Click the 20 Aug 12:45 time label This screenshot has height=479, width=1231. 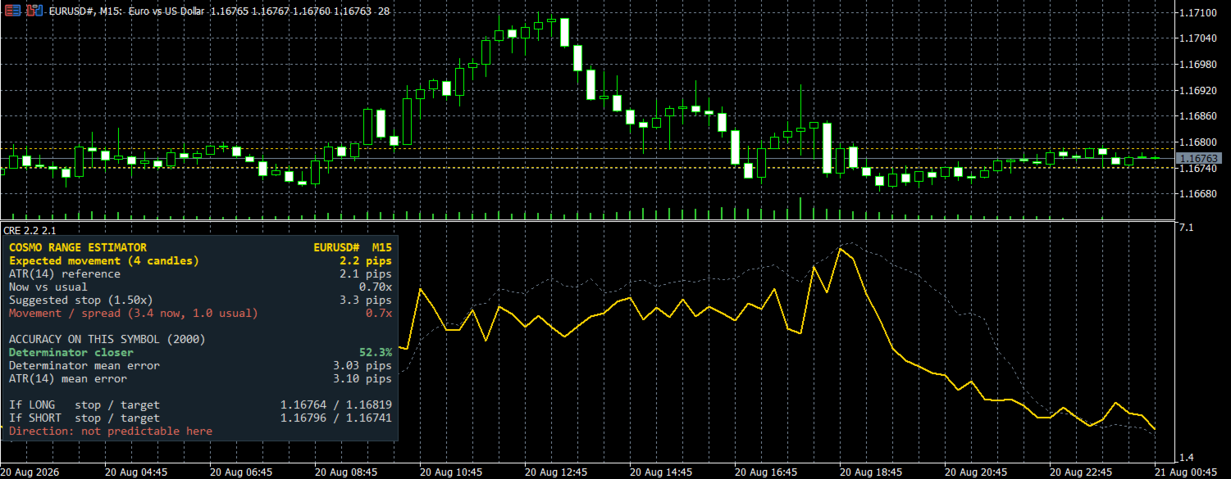(x=556, y=472)
